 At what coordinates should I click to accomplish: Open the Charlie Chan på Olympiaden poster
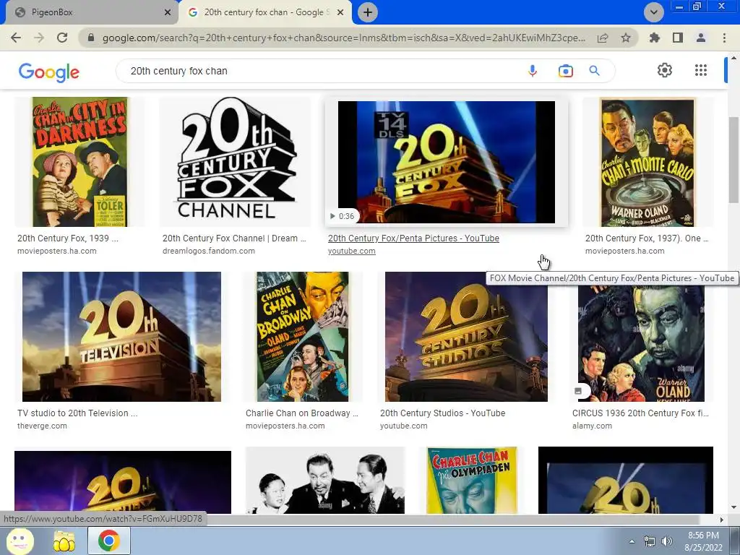(x=471, y=480)
